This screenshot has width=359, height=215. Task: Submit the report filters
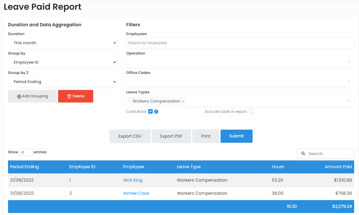click(x=236, y=136)
